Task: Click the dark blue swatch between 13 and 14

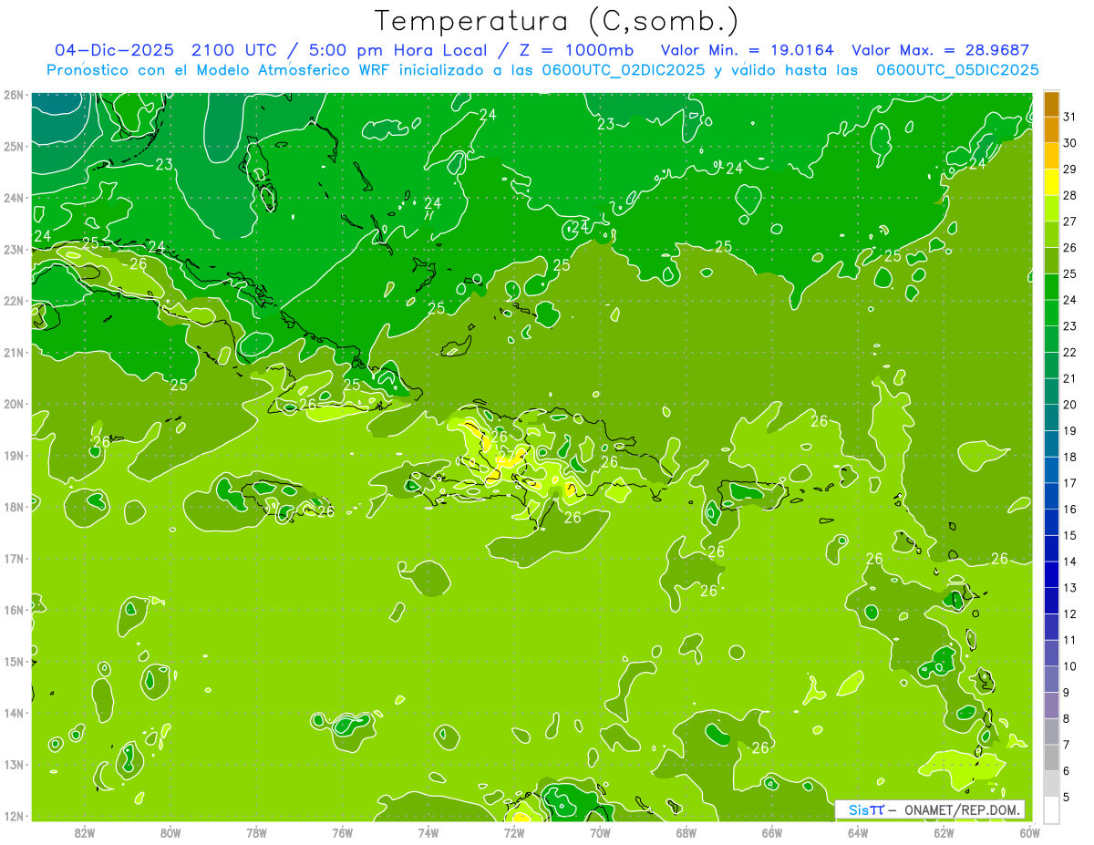Action: coord(1051,573)
